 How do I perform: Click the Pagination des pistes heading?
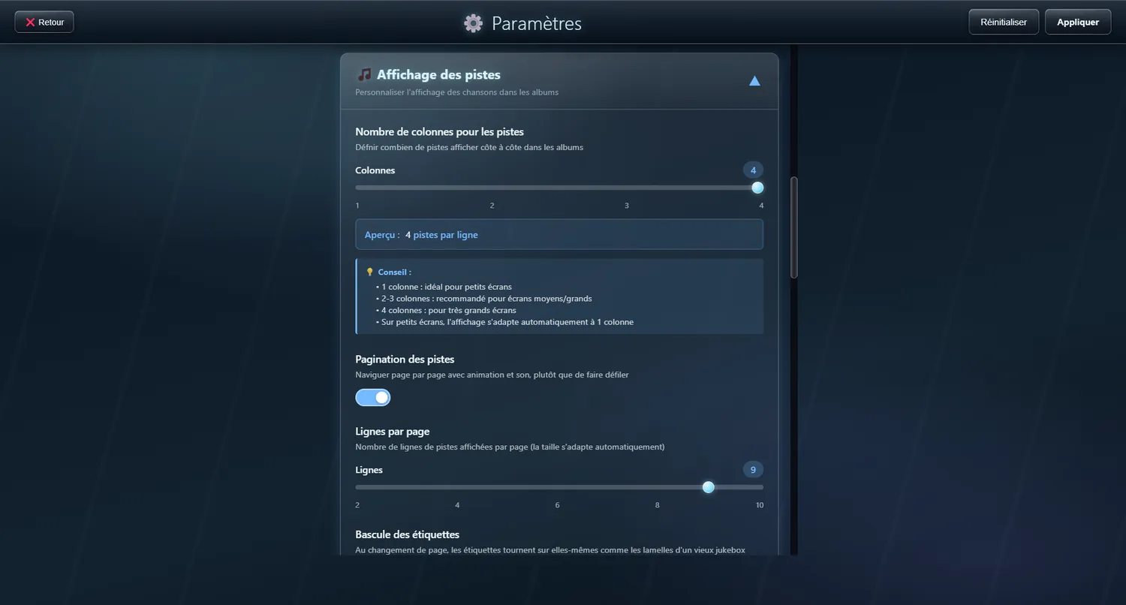405,359
